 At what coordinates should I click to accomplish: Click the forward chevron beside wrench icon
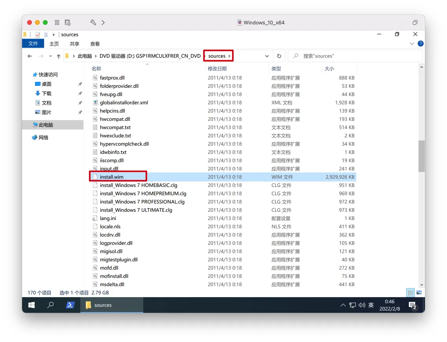(x=103, y=22)
